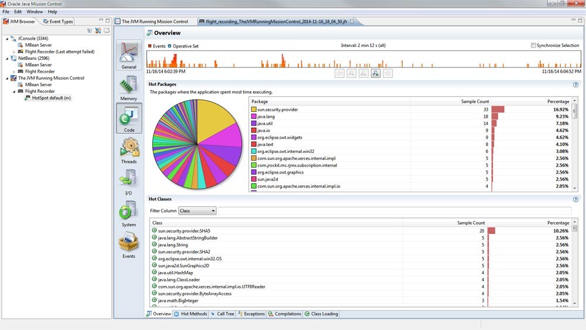Image resolution: width=586 pixels, height=330 pixels.
Task: Click the second zoom button under the timeline
Action: tap(364, 74)
